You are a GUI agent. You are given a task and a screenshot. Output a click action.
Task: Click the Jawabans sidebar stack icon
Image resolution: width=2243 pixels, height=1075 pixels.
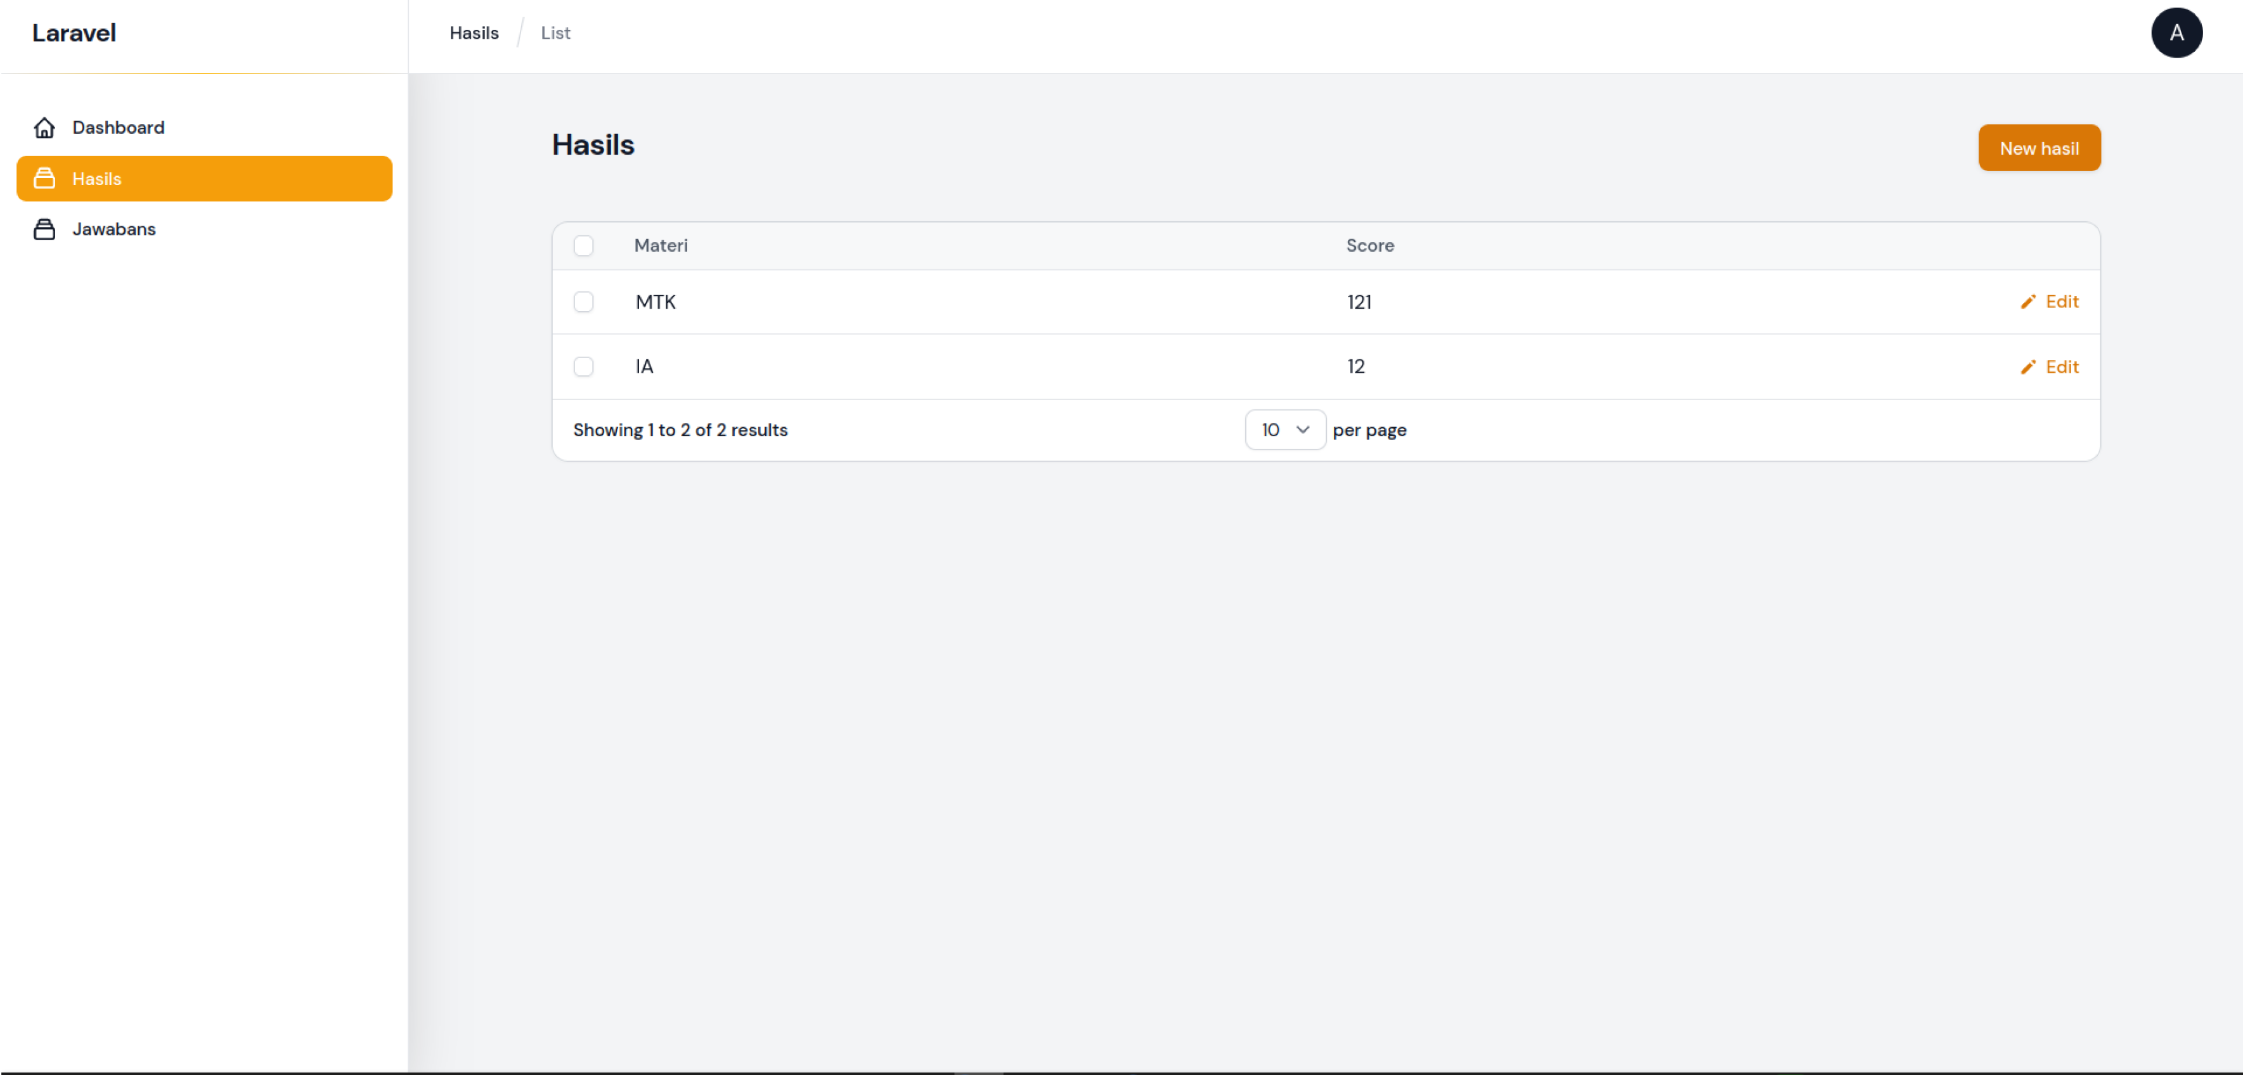coord(44,229)
